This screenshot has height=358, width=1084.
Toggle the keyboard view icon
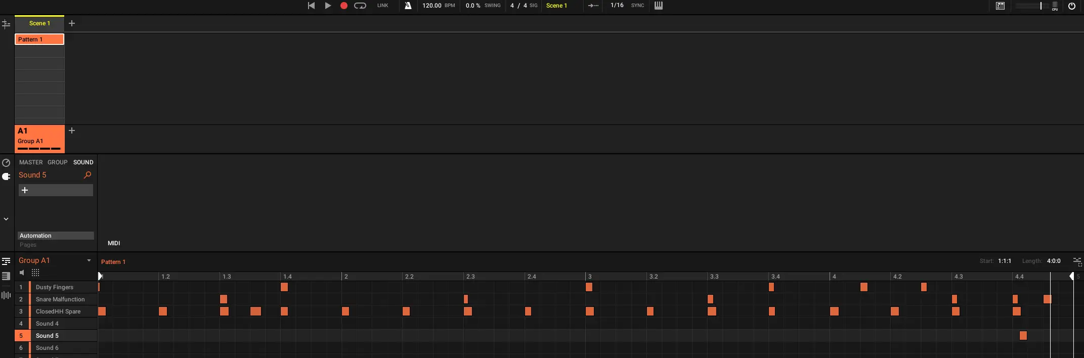pyautogui.click(x=658, y=6)
